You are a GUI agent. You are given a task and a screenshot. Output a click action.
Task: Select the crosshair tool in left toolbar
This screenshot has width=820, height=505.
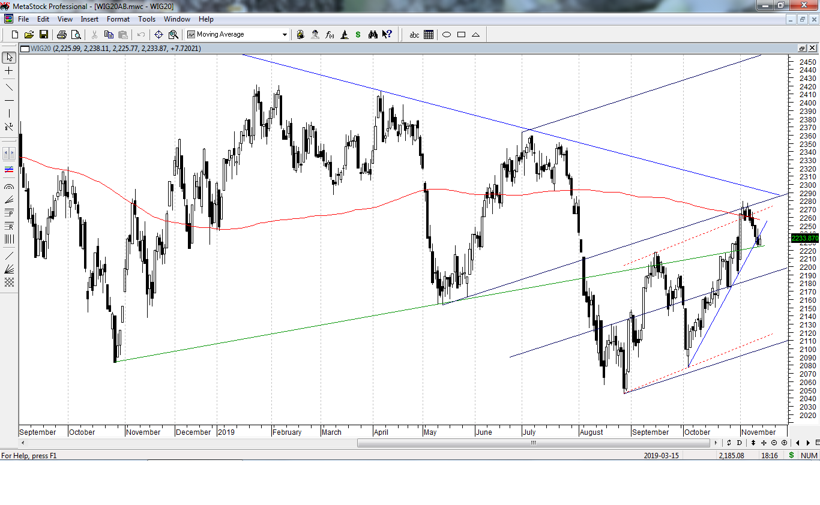coord(9,71)
